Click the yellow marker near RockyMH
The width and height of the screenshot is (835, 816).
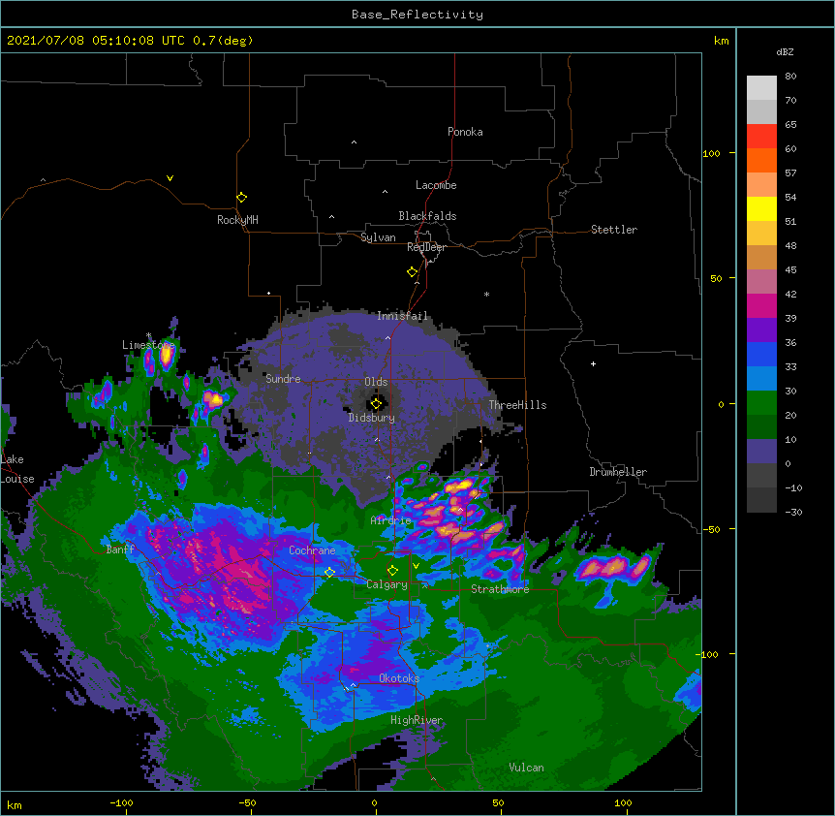242,198
